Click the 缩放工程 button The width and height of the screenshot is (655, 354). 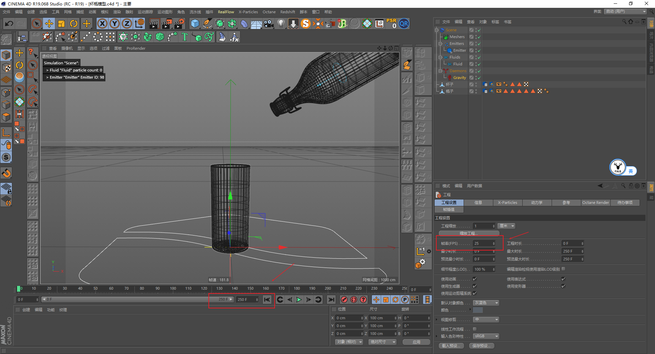(x=469, y=234)
